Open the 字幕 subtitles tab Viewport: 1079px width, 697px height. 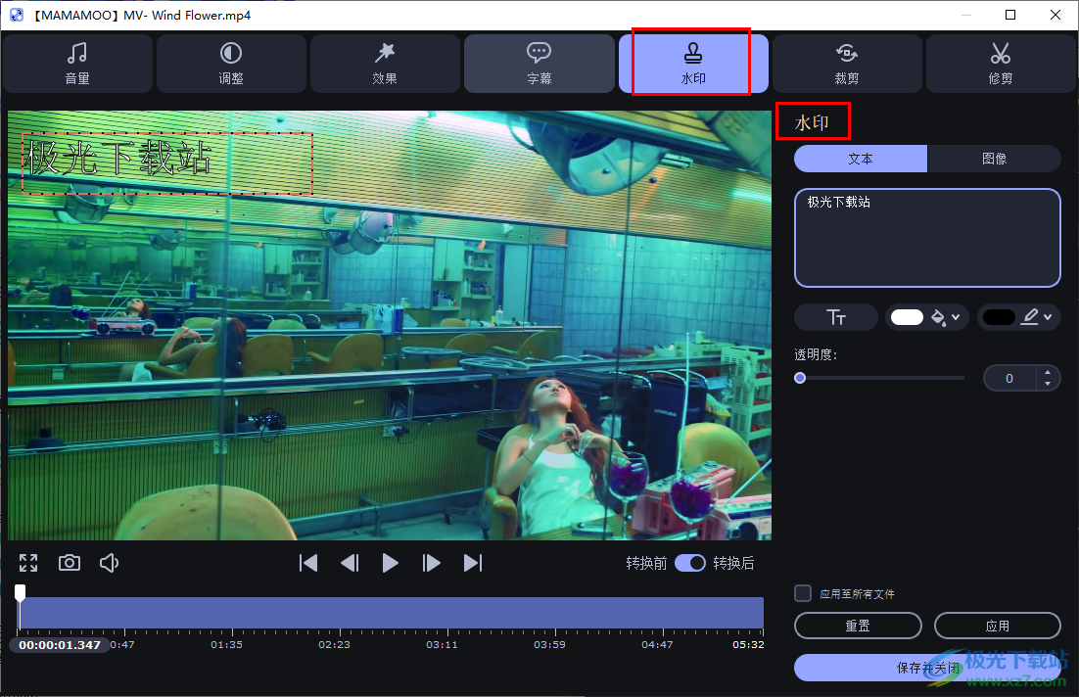pyautogui.click(x=539, y=64)
